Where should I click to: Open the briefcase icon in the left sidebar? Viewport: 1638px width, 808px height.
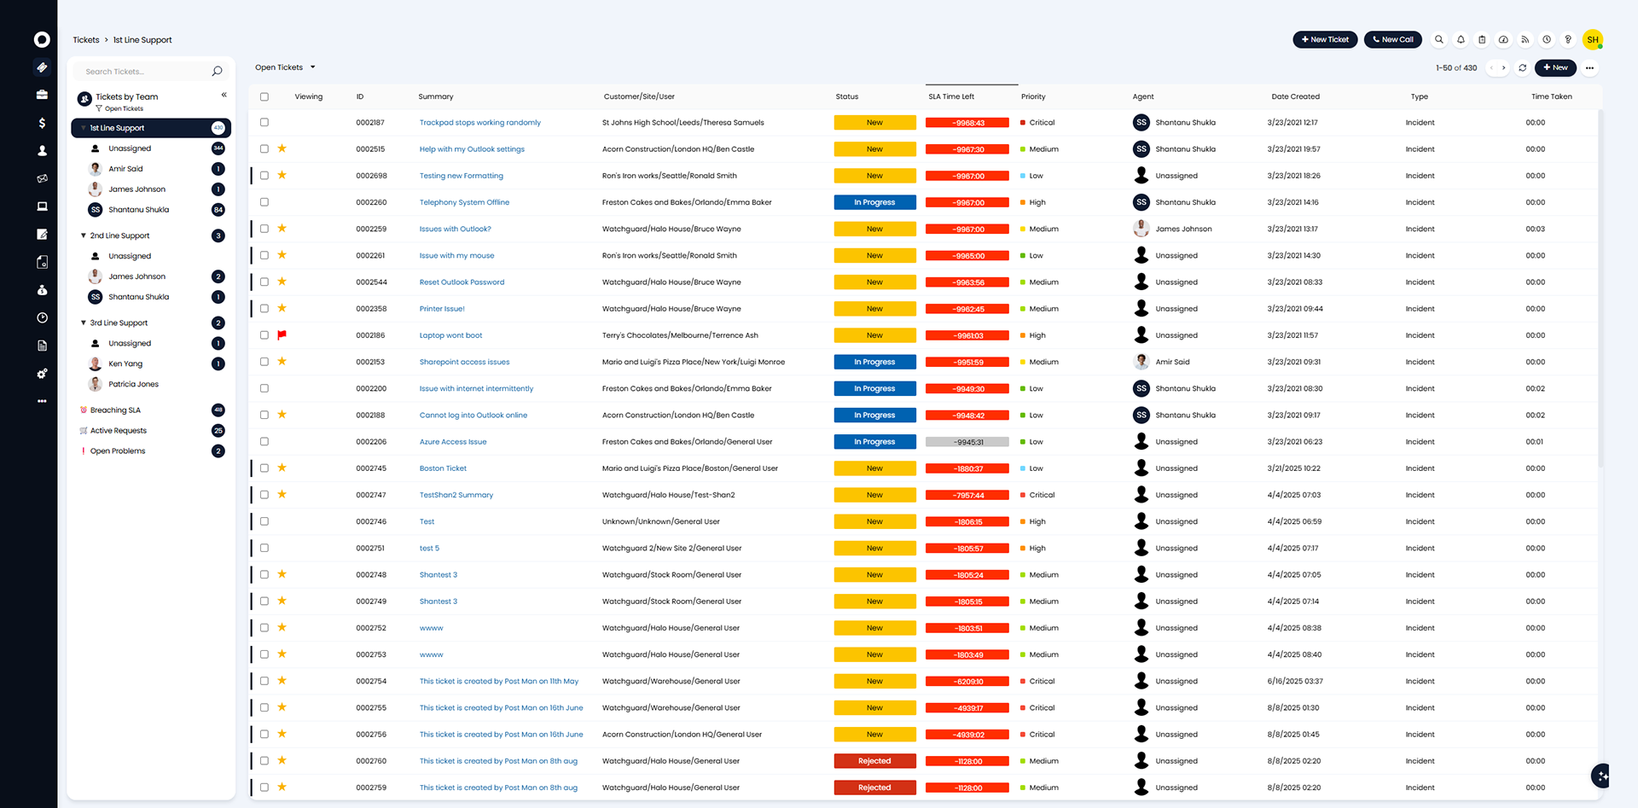(x=42, y=95)
